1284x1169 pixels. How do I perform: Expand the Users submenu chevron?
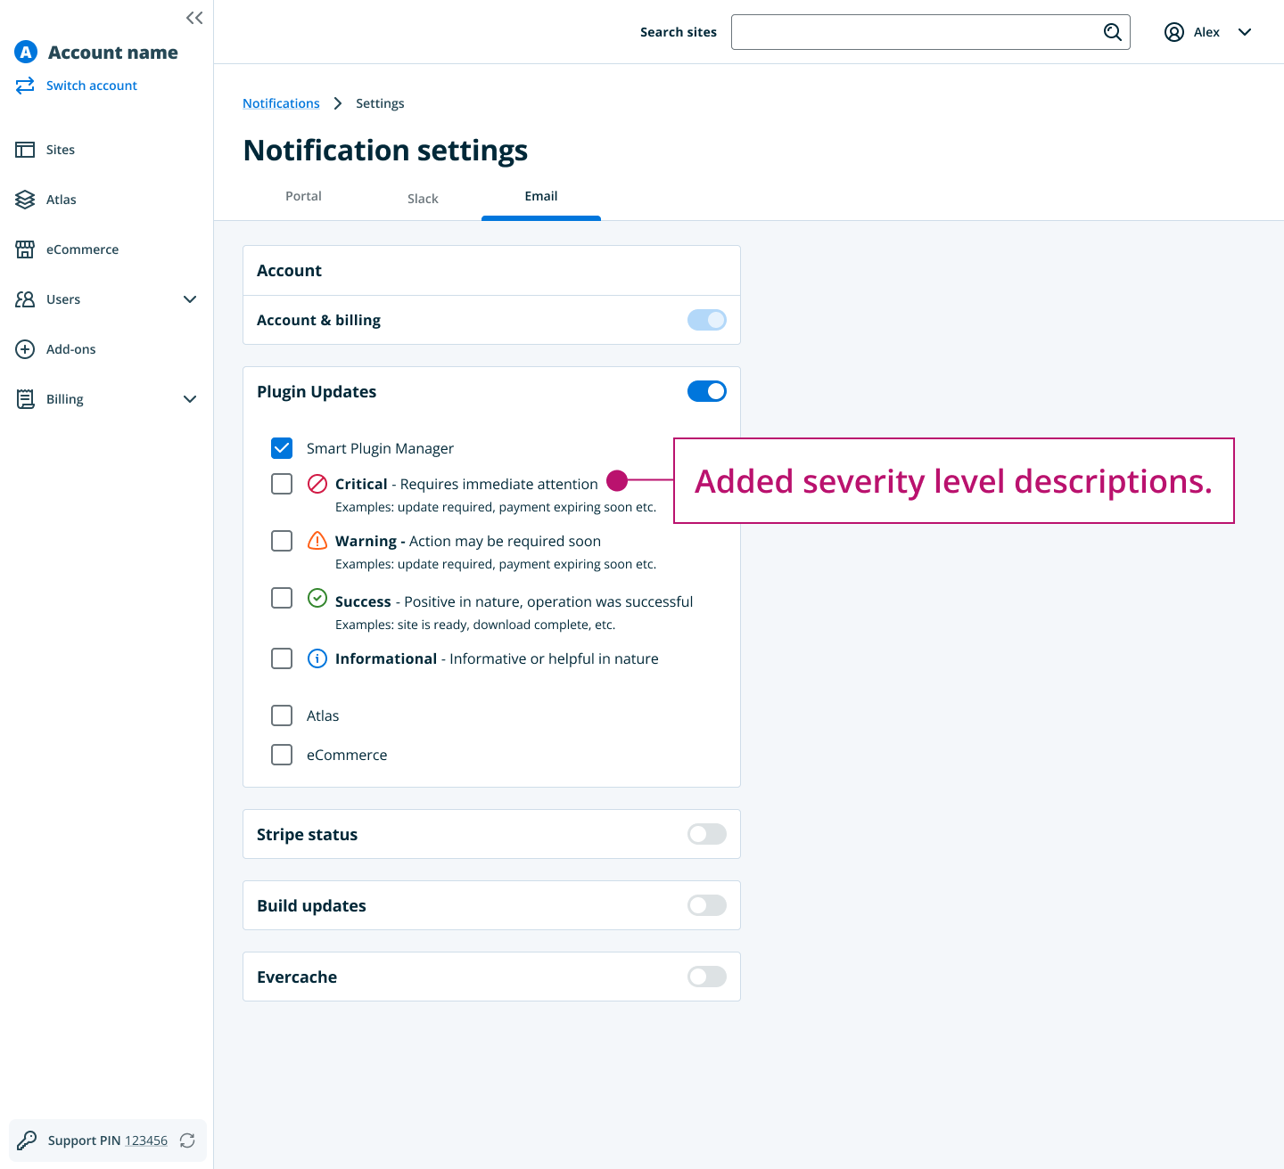[190, 299]
